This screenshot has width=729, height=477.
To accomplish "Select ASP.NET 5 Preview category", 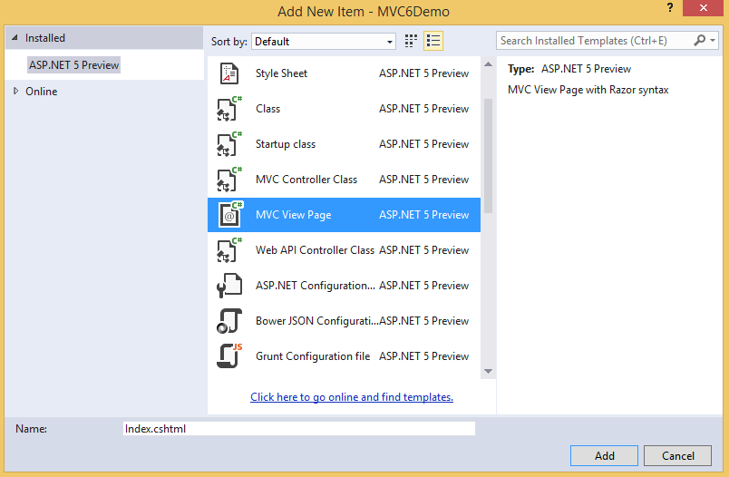I will point(74,65).
